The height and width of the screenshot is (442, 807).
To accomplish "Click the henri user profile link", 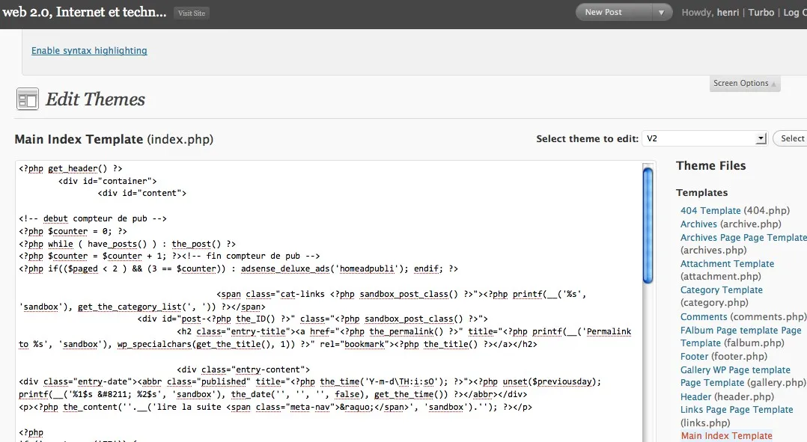I will pyautogui.click(x=727, y=12).
